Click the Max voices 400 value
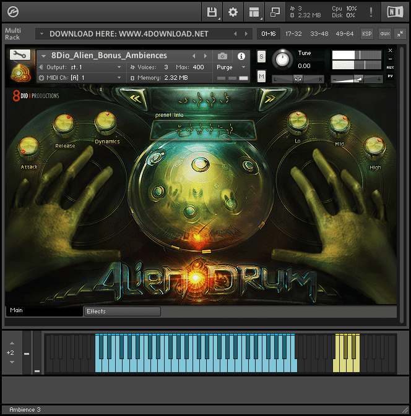411x416 pixels. pos(198,67)
